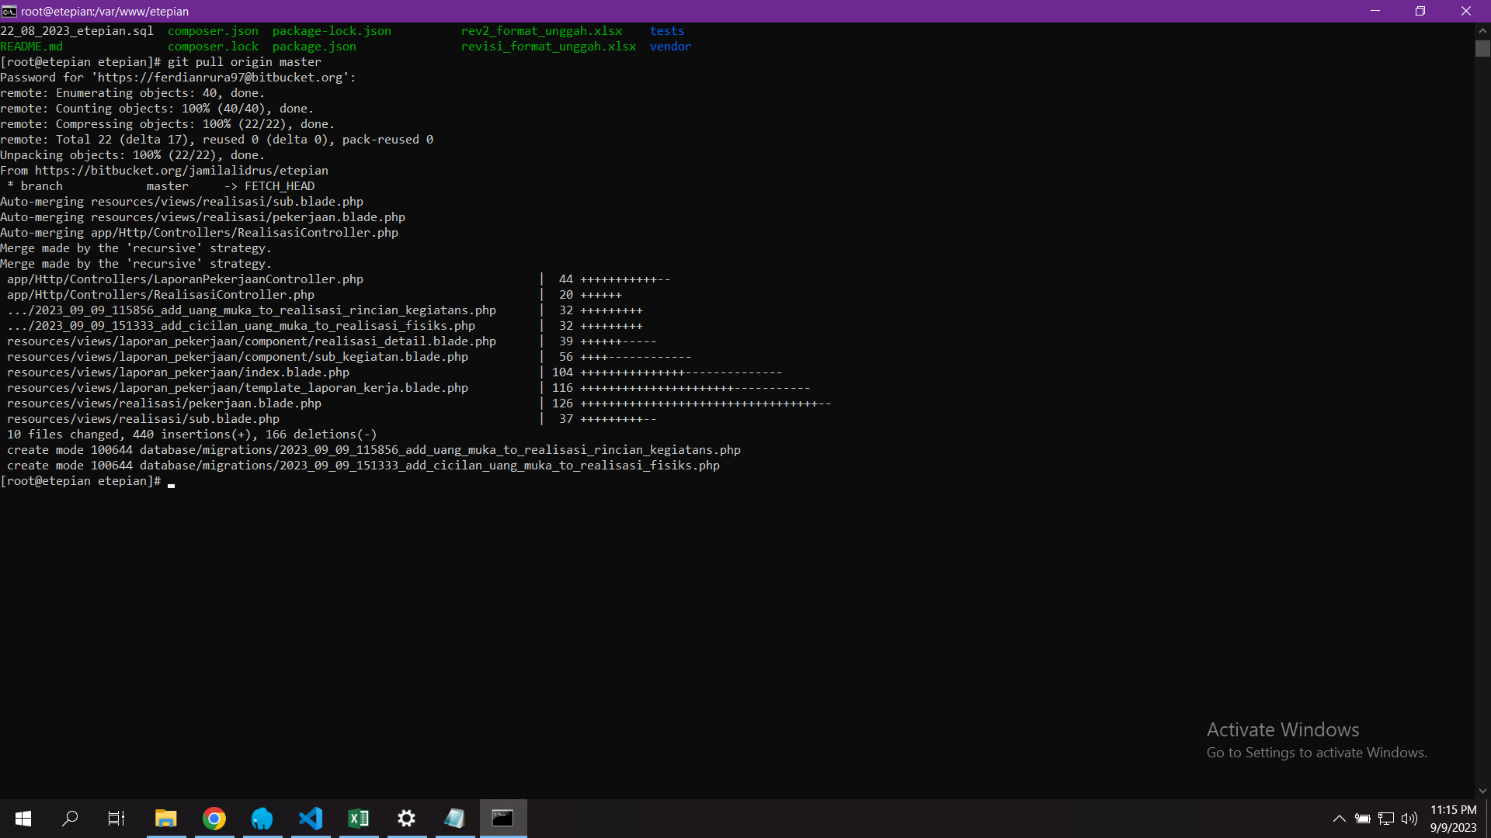Screen dimensions: 1491x838
Task: Open the terminal window system menu icon
Action: pyautogui.click(x=9, y=11)
